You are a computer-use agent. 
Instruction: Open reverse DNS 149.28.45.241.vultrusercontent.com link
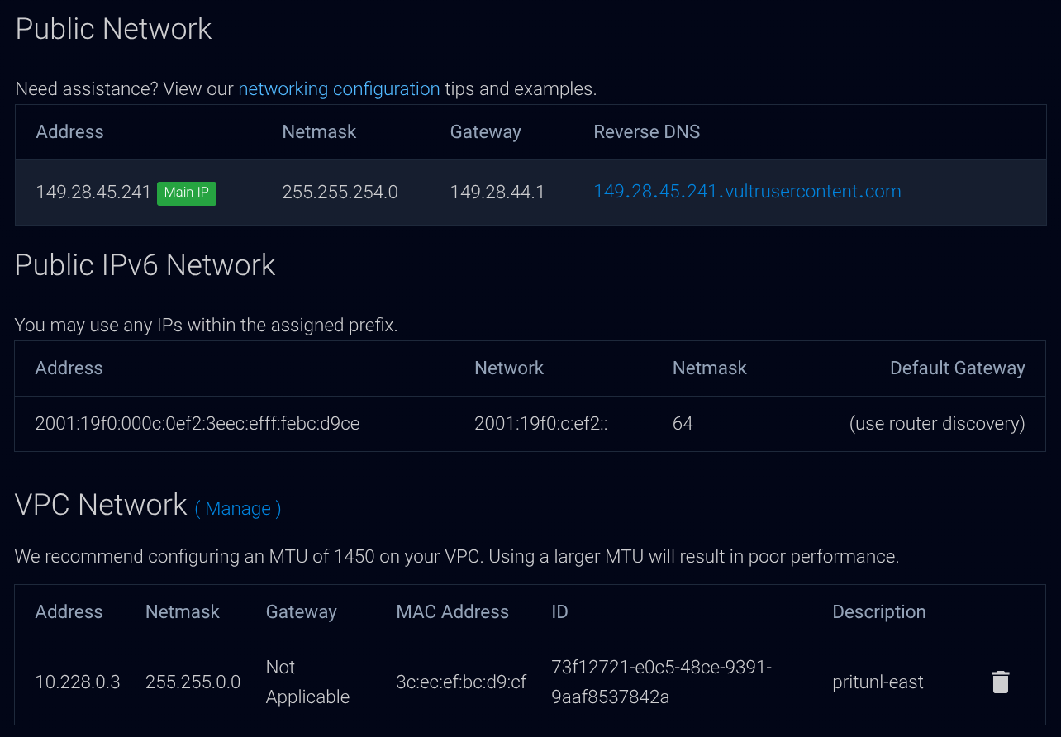point(747,192)
